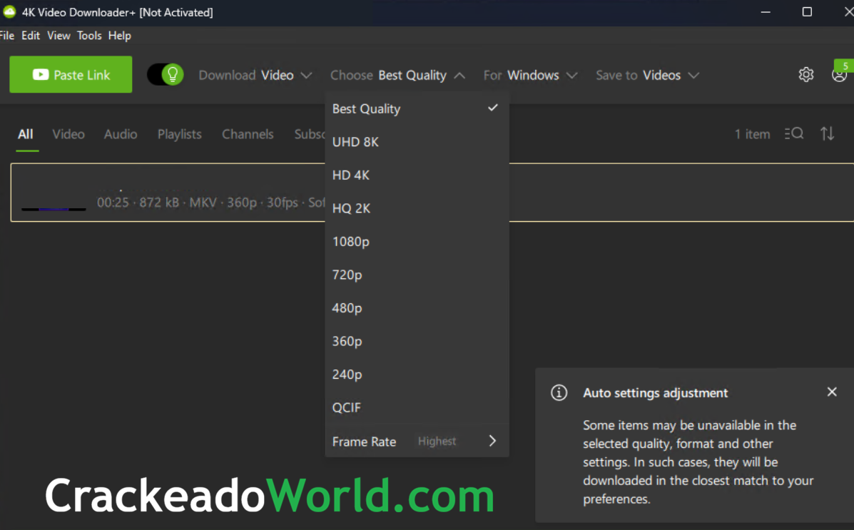The image size is (854, 530).
Task: Click the search list icon
Action: click(x=794, y=133)
